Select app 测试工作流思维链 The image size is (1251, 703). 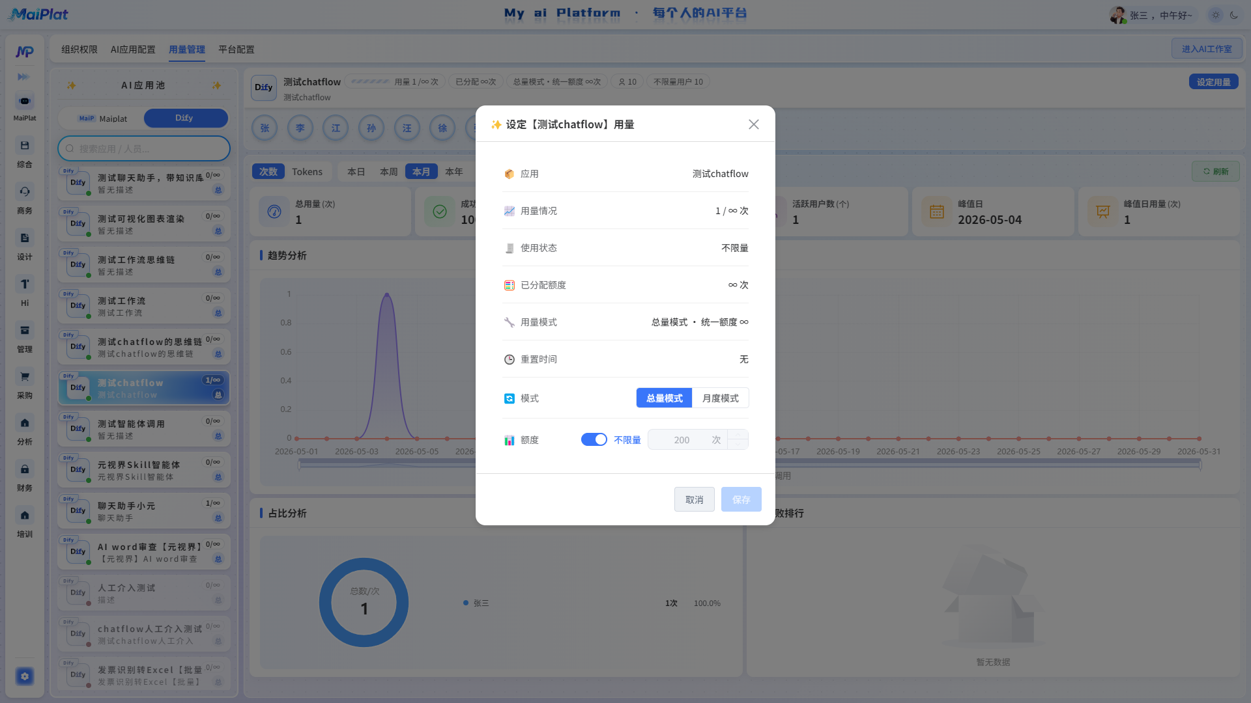click(144, 266)
